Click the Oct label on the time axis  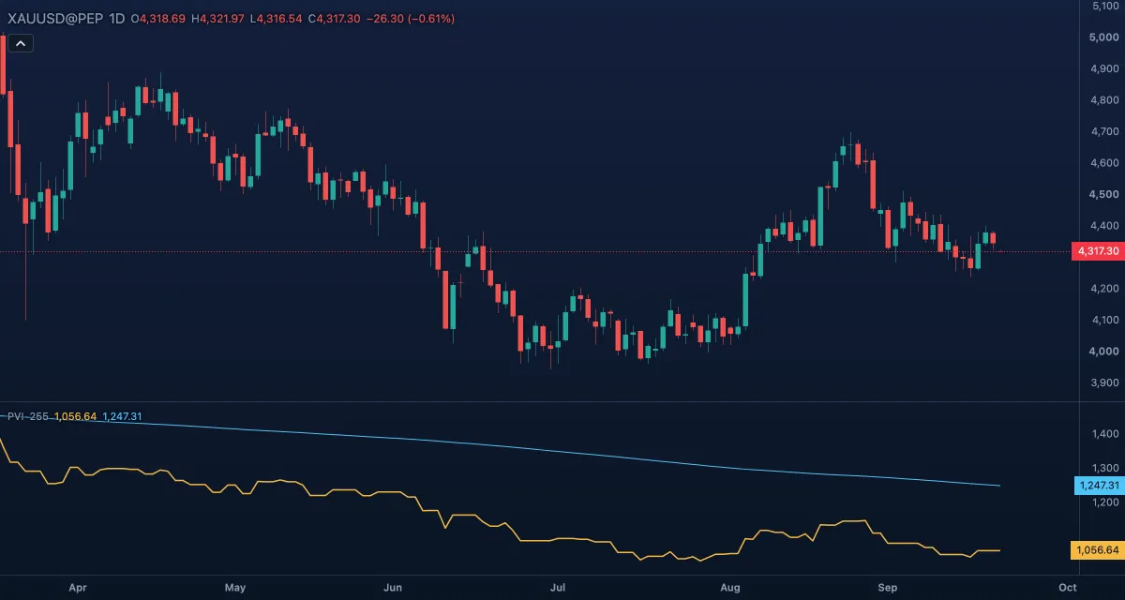(1067, 588)
